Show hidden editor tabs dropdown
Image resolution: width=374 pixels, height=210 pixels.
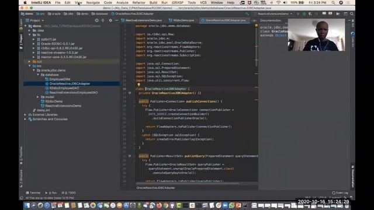click(x=254, y=21)
